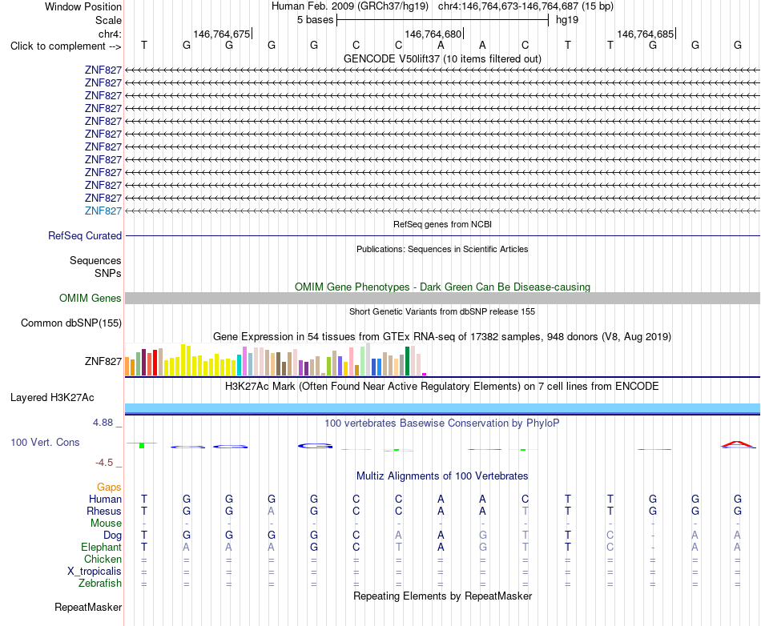Select the light-blue ZNF827 transcript label
Image resolution: width=761 pixels, height=626 pixels.
pos(103,211)
